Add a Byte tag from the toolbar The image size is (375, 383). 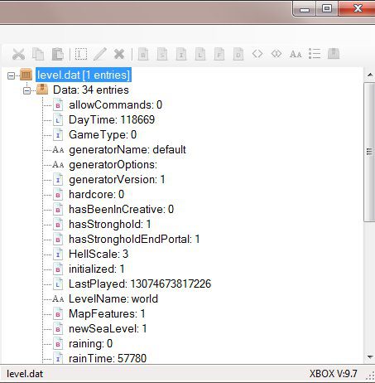point(143,54)
